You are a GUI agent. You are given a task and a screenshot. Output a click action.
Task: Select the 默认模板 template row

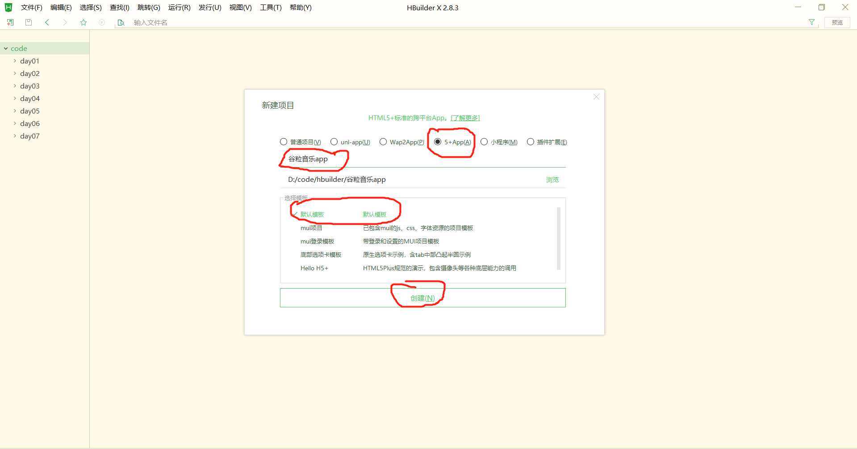pos(419,214)
